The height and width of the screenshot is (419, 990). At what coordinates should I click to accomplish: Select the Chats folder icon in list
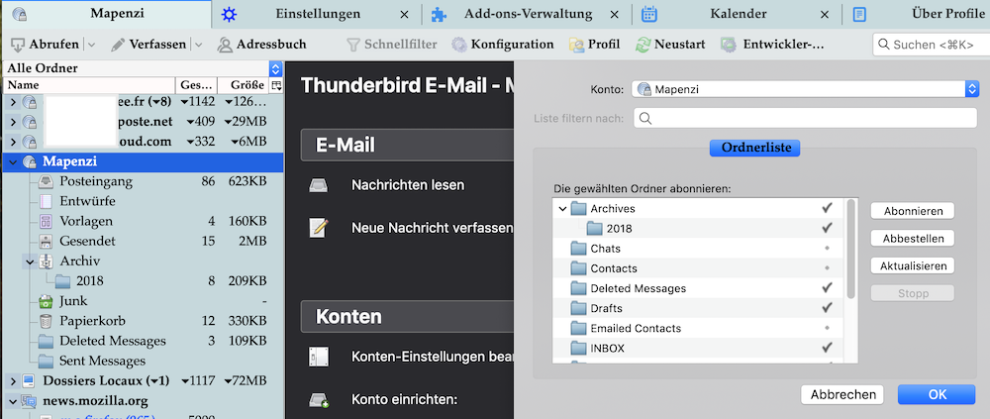(x=579, y=249)
